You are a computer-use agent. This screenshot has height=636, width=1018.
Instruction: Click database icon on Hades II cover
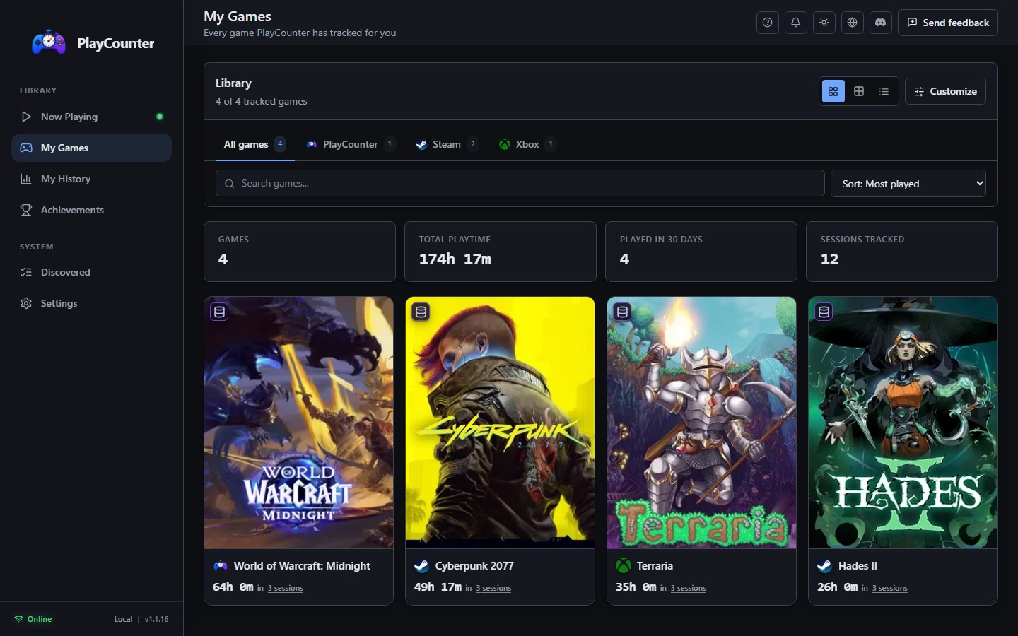[x=824, y=312]
